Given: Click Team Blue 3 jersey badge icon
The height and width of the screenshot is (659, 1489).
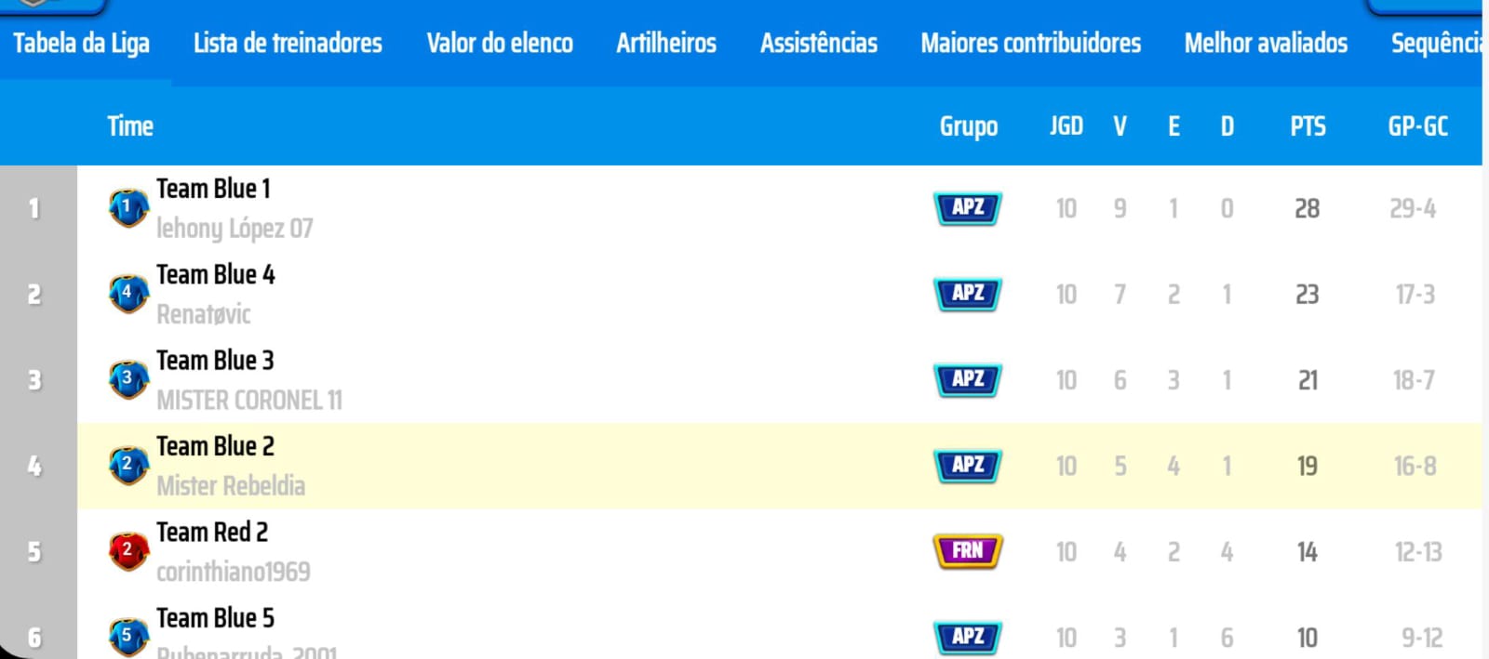Looking at the screenshot, I should tap(128, 379).
